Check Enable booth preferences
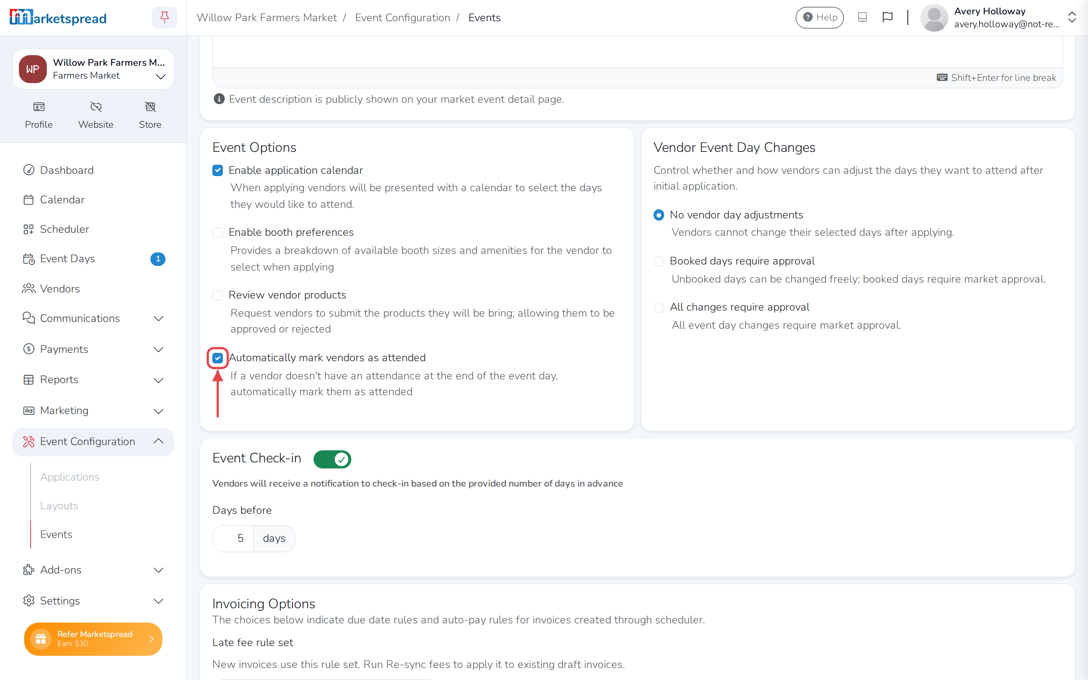The height and width of the screenshot is (680, 1088). pyautogui.click(x=218, y=232)
